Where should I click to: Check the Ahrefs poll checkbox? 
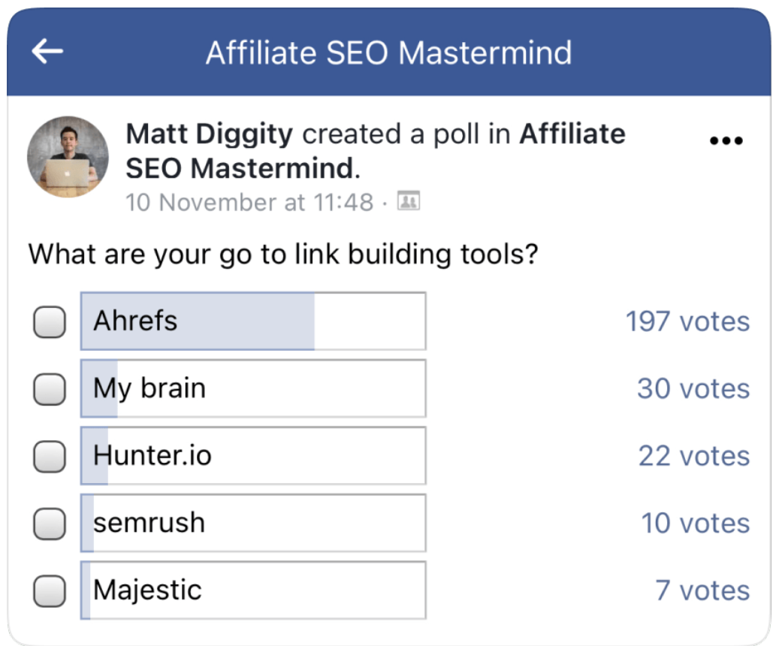click(x=50, y=321)
